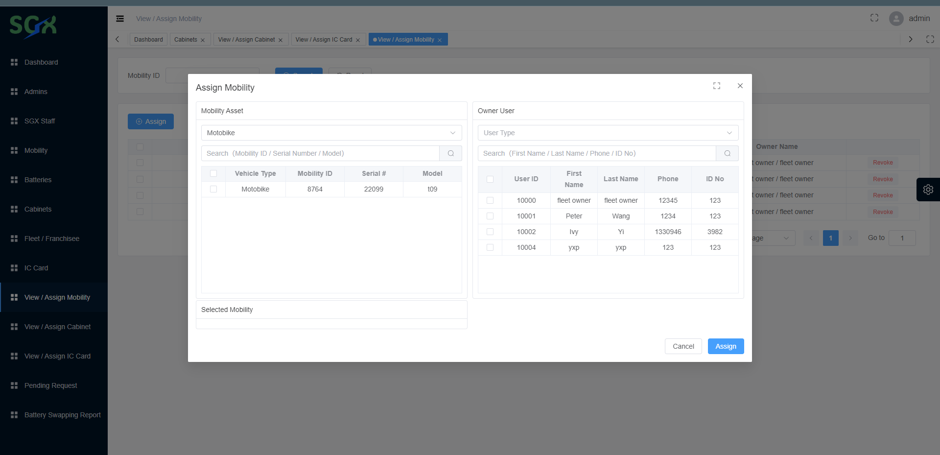Viewport: 940px width, 455px height.
Task: Click phone 1330946 in Ivy's row
Action: 668,232
